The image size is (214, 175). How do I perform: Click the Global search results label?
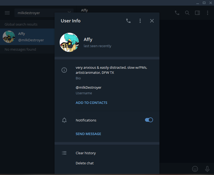coord(21,24)
